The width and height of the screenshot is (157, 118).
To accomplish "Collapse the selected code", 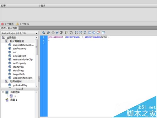I will click(81, 33).
